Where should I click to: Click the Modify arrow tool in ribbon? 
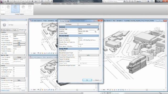click(3, 8)
